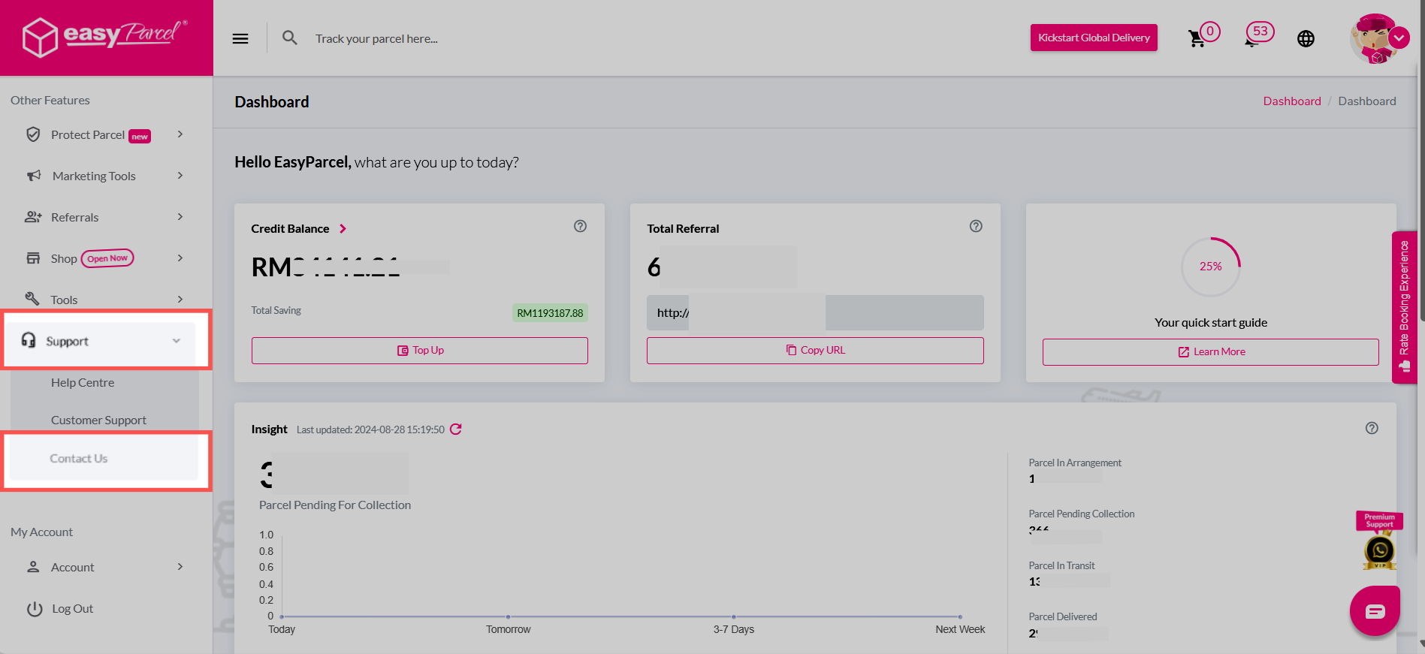Click the Track your parcel search field
Screen dimensions: 1425x654
point(376,38)
